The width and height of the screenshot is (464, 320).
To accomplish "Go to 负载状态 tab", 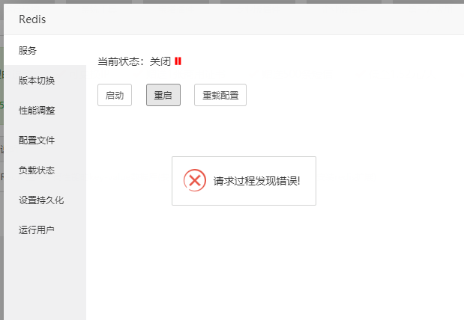I will [x=45, y=170].
